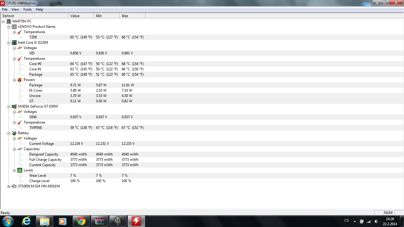Open WinRAR from the taskbar
This screenshot has width=404, height=227.
click(100, 221)
